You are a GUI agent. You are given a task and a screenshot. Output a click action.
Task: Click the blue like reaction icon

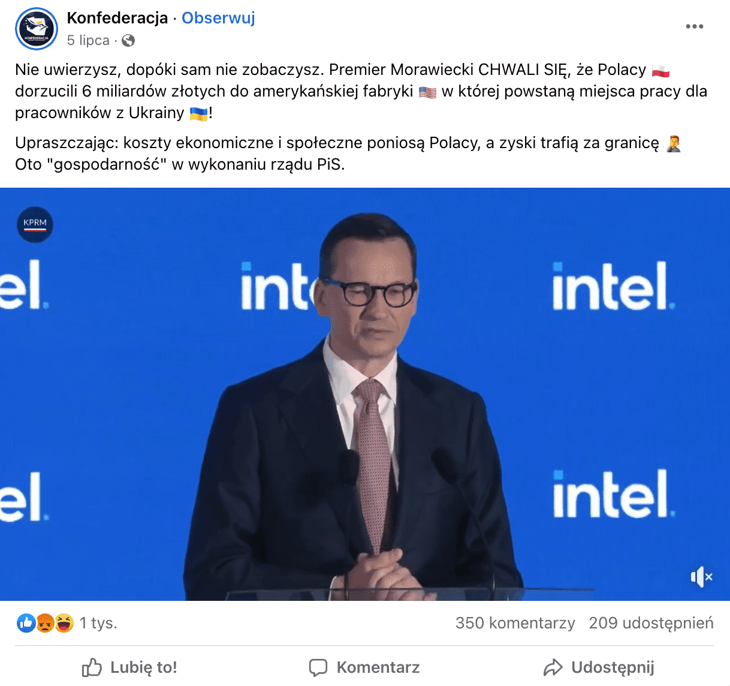click(26, 623)
